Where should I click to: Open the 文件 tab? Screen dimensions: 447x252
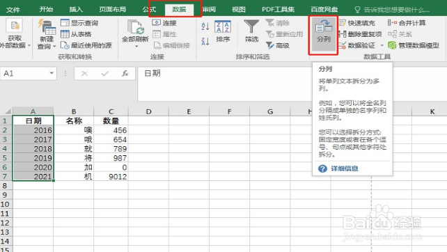[13, 10]
